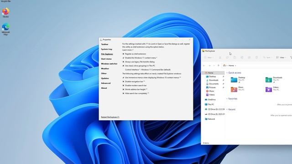Screen dimensions: 292x164
Task: Go up one level with the up arrow
Action: point(219,66)
